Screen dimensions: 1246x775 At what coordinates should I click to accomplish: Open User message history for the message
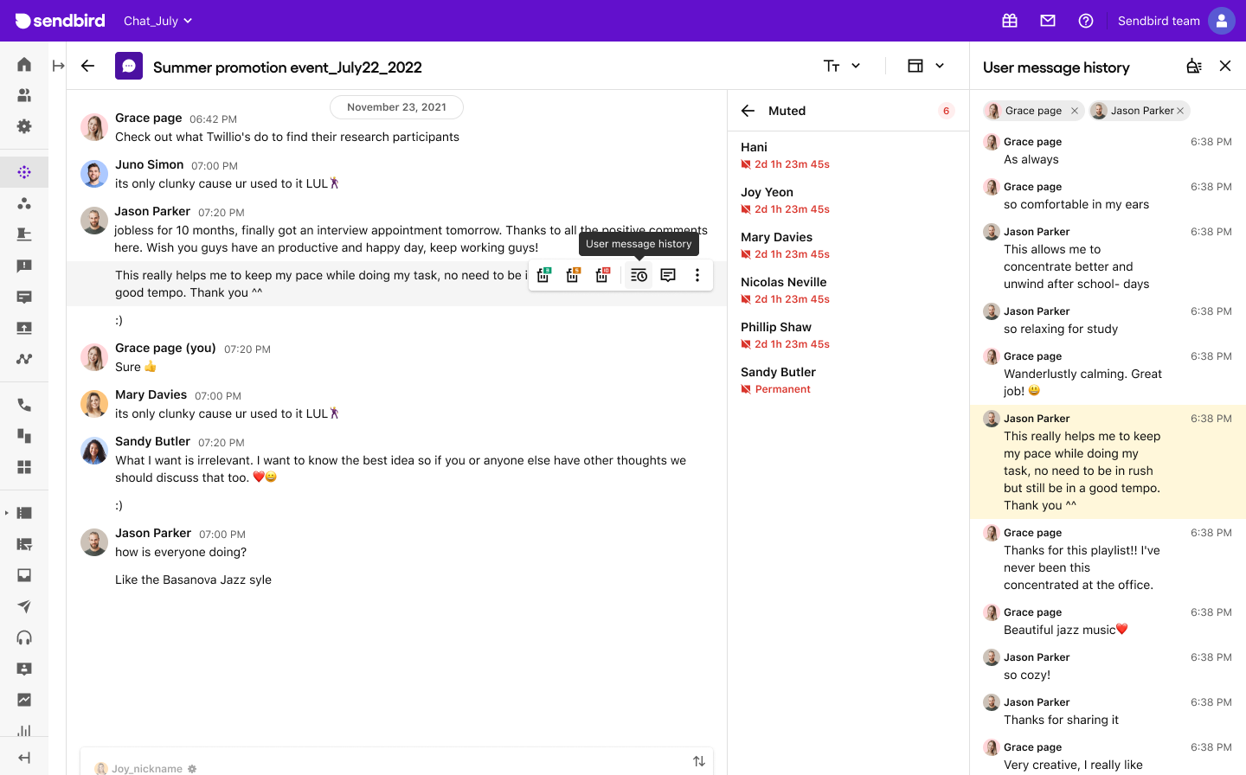638,275
